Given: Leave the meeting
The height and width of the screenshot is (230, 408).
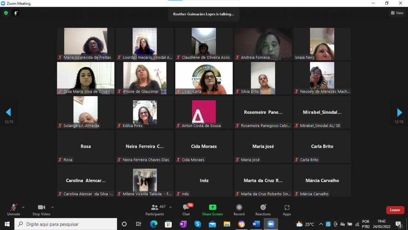Looking at the screenshot, I should coord(395,210).
